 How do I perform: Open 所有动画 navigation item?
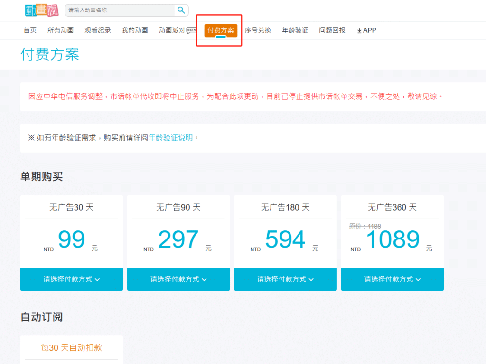[x=60, y=30]
